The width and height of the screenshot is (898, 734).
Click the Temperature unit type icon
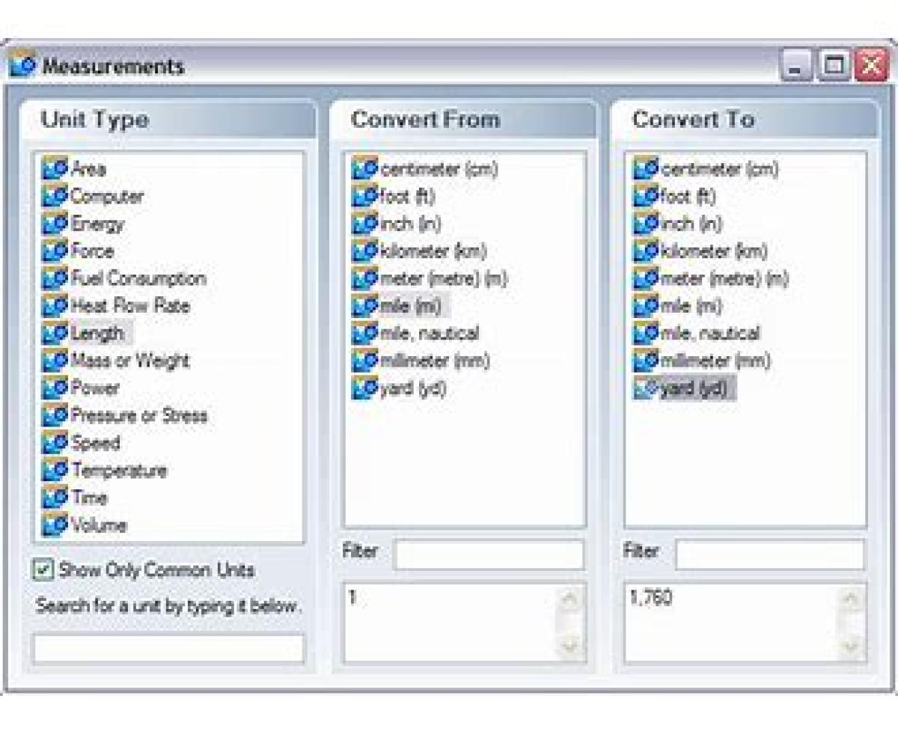55,471
